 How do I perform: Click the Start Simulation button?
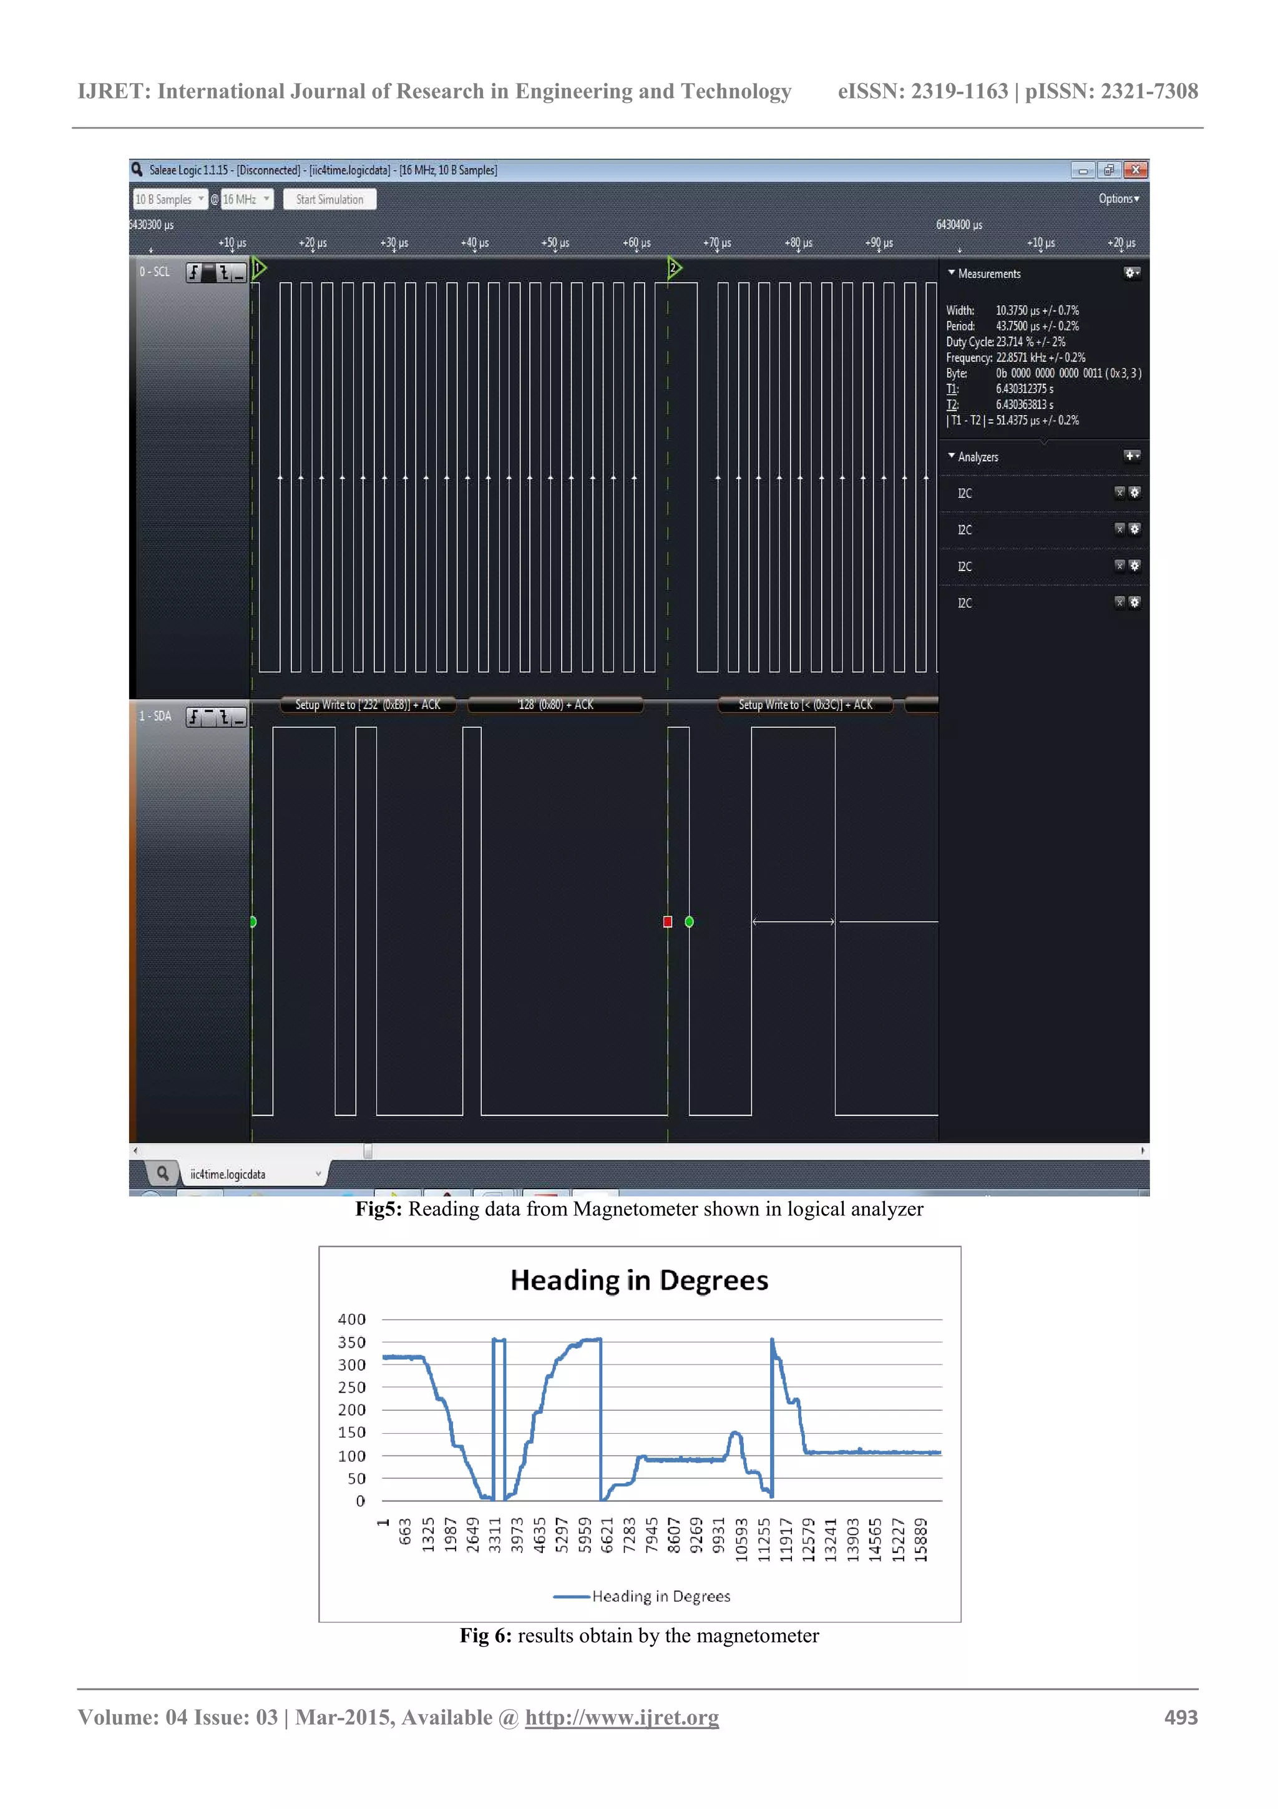click(x=330, y=199)
